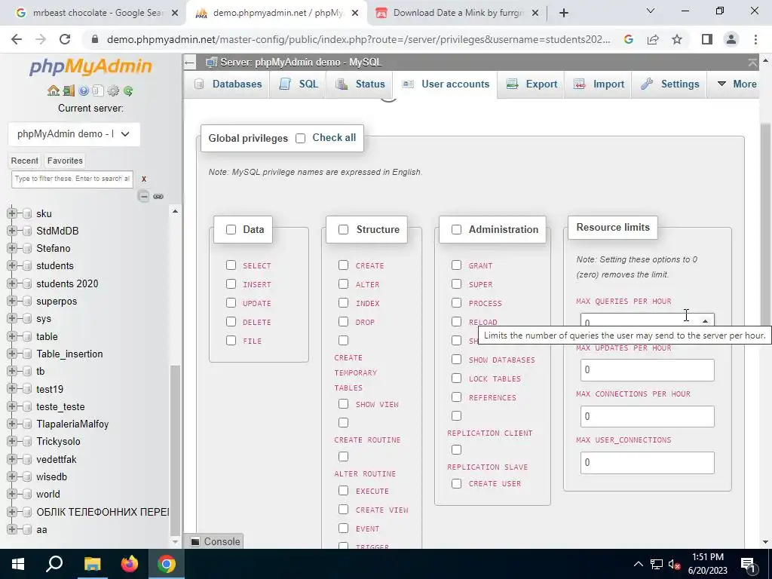Screen dimensions: 772x579
Task: Open the SQL tab
Action: 299,84
